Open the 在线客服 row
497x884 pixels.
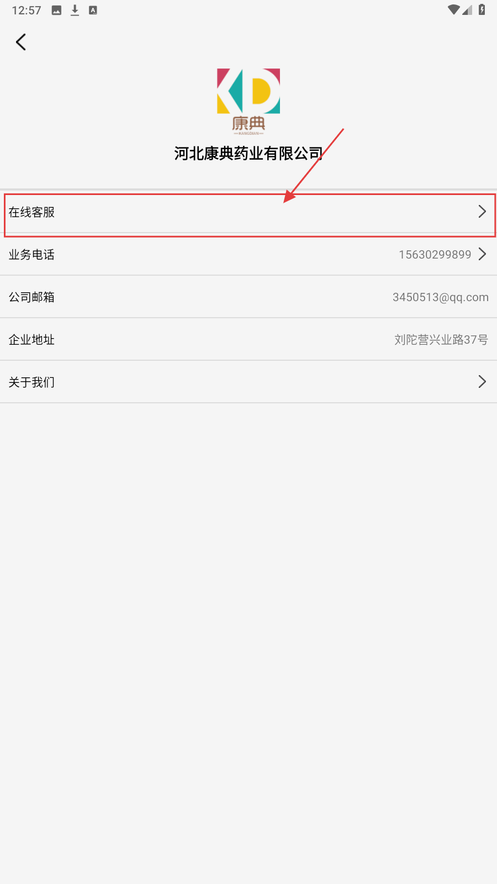248,212
